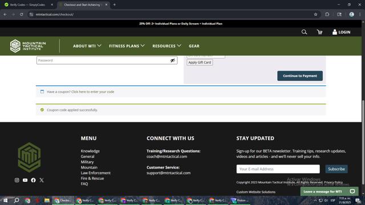Open General footer menu link
Screen dimensions: 365x205
coord(87,157)
